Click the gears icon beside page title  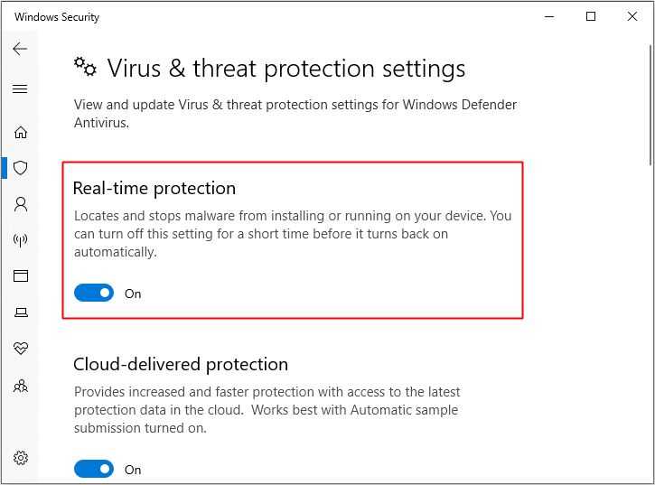pyautogui.click(x=85, y=67)
